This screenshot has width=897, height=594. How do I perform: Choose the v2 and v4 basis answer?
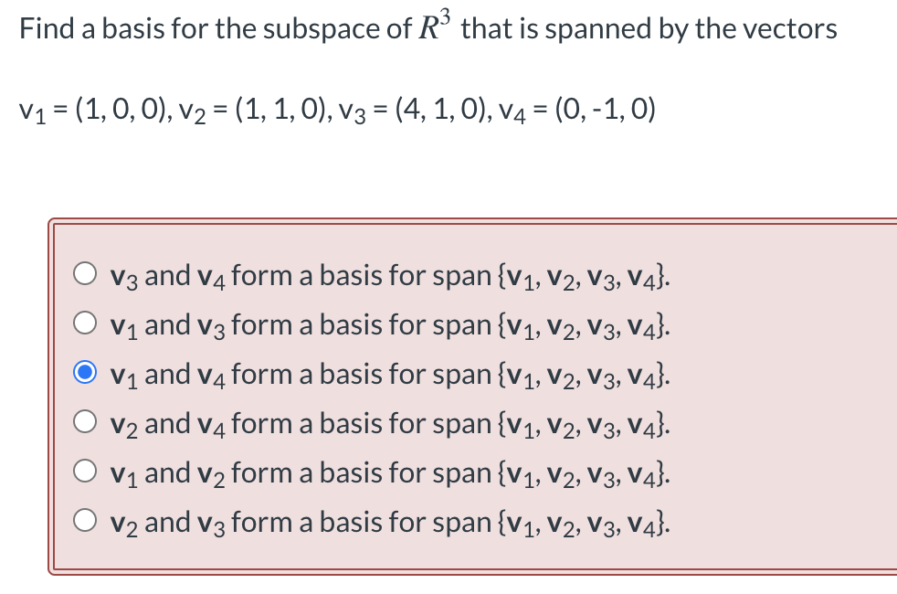click(86, 419)
